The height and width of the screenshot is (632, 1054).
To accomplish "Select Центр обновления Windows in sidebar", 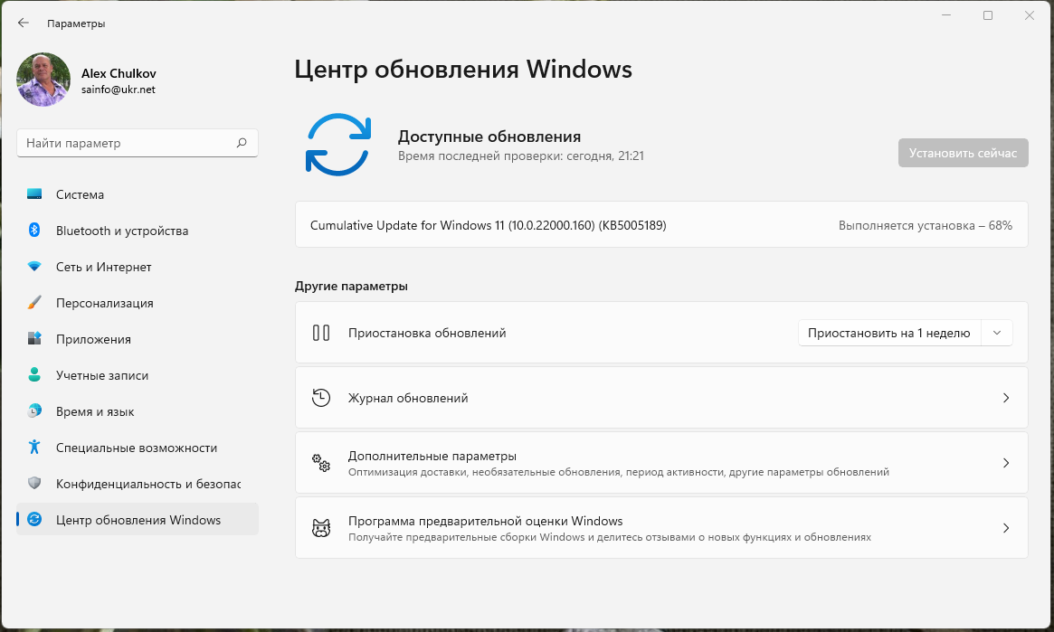I will [138, 520].
